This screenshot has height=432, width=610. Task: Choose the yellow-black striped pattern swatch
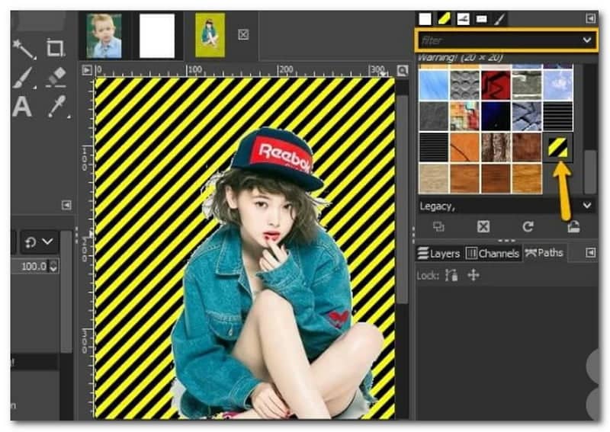[x=558, y=146]
